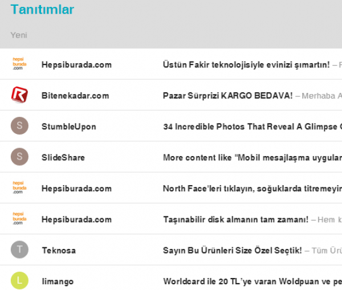Open the Tanıtımlar category heading
The height and width of the screenshot is (290, 342).
point(42,10)
